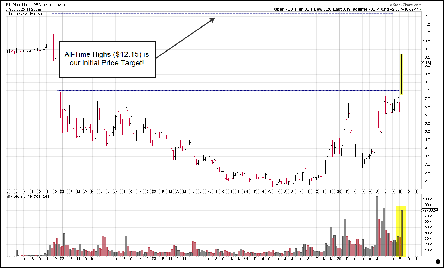Click the latest volume bar near 80M

pos(402,233)
